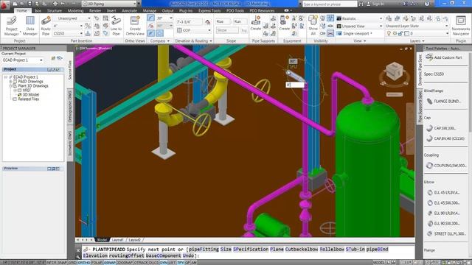Toggle 3DOSNAP in status bar
472x265 pixels.
click(x=125, y=263)
